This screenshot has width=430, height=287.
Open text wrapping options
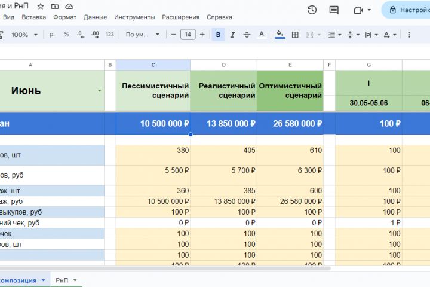[371, 35]
